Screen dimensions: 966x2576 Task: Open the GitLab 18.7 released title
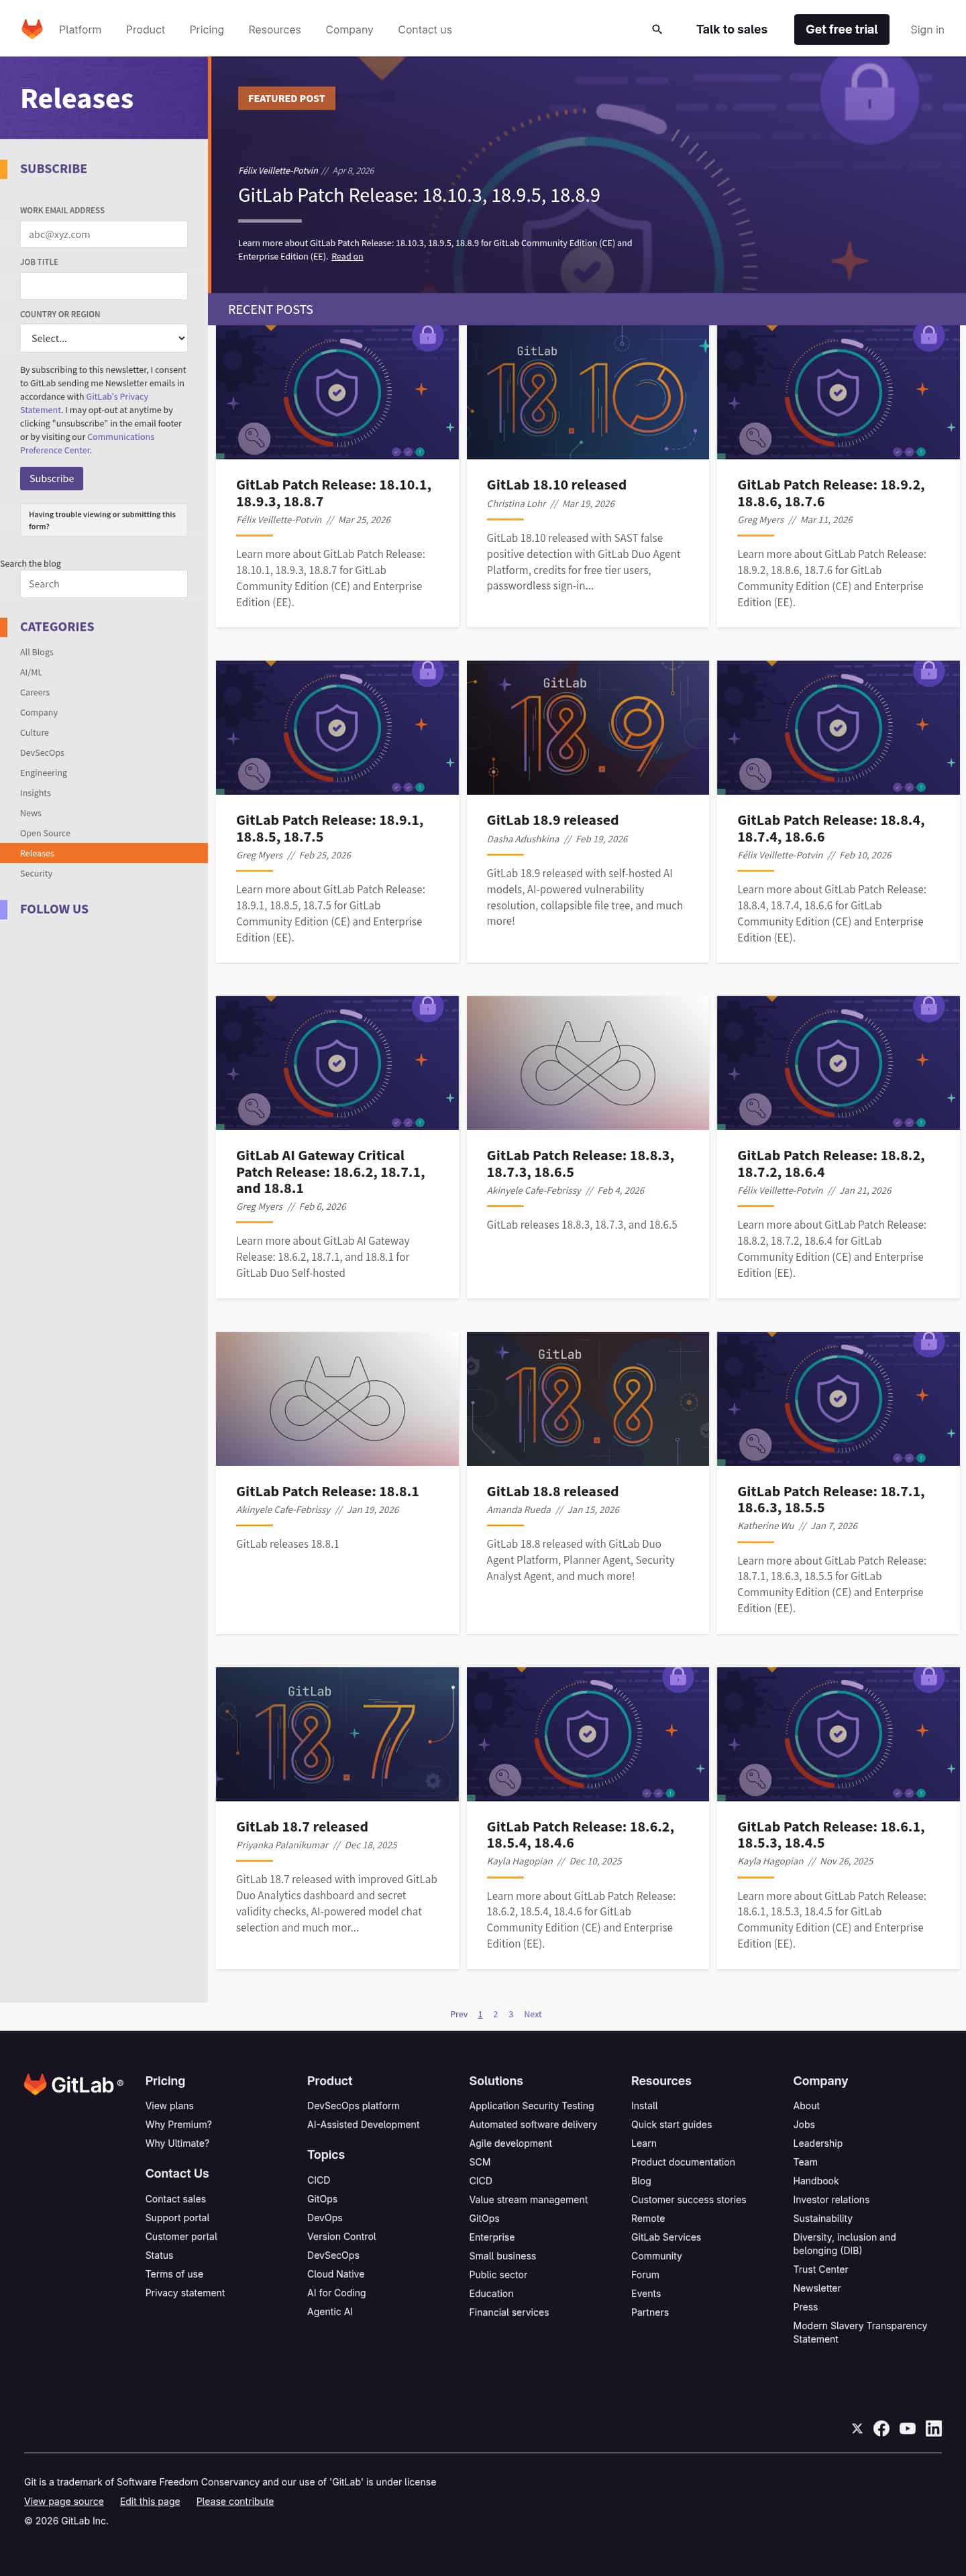302,1826
